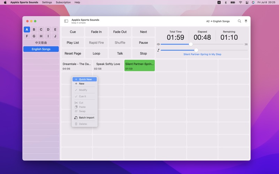Skip to Next track

(x=143, y=32)
